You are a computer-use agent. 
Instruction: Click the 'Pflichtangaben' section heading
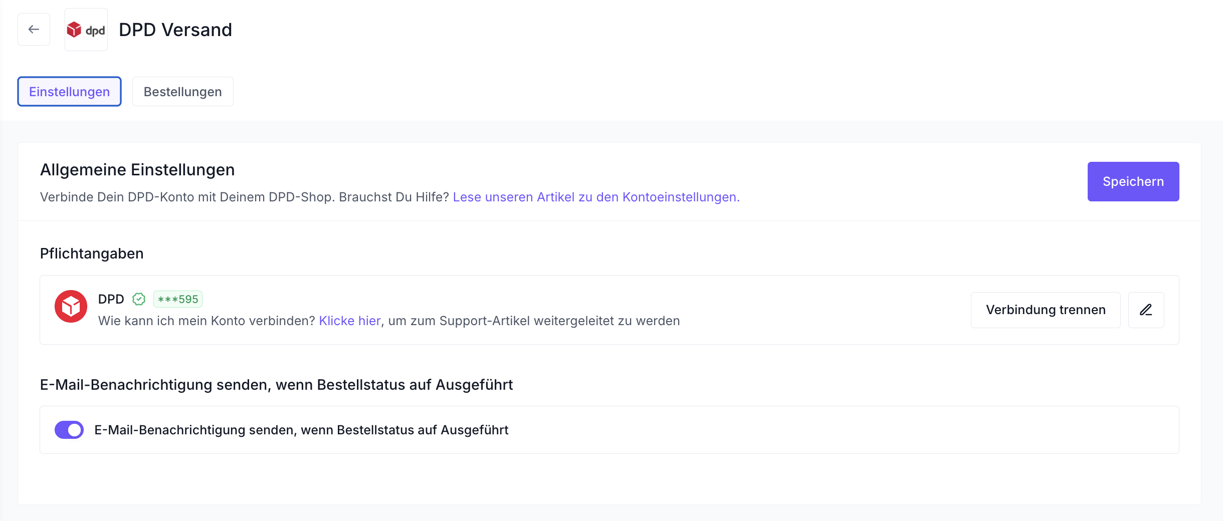(92, 253)
